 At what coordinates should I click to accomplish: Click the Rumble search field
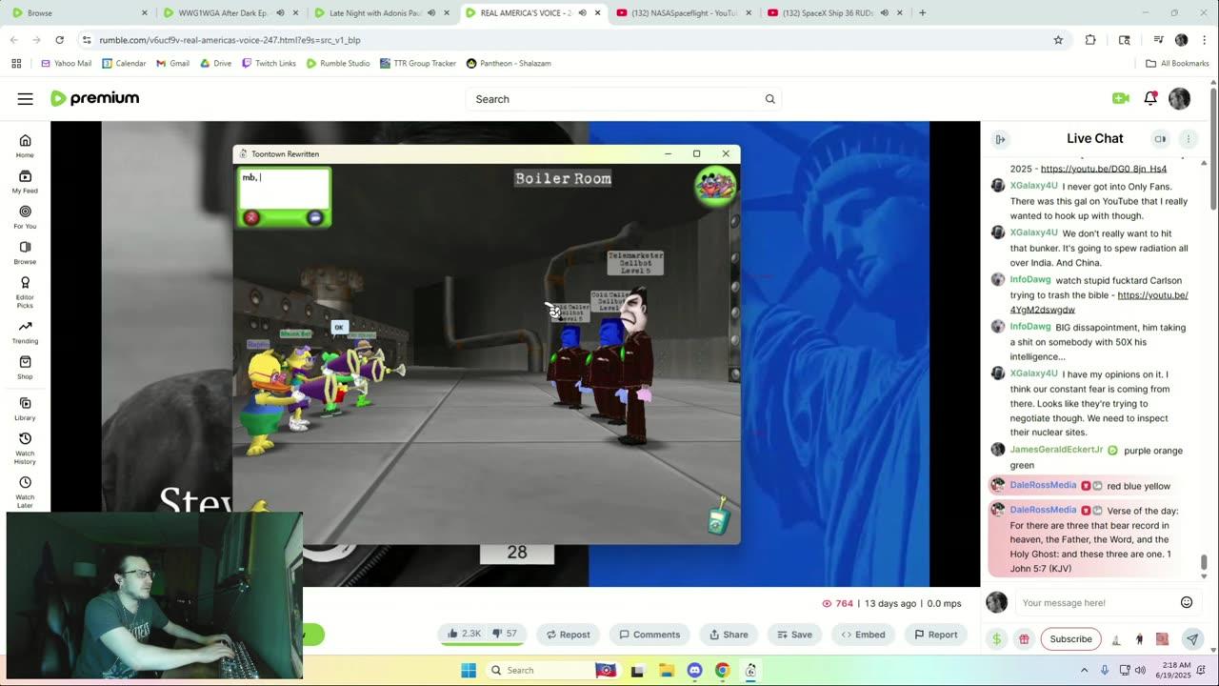625,99
